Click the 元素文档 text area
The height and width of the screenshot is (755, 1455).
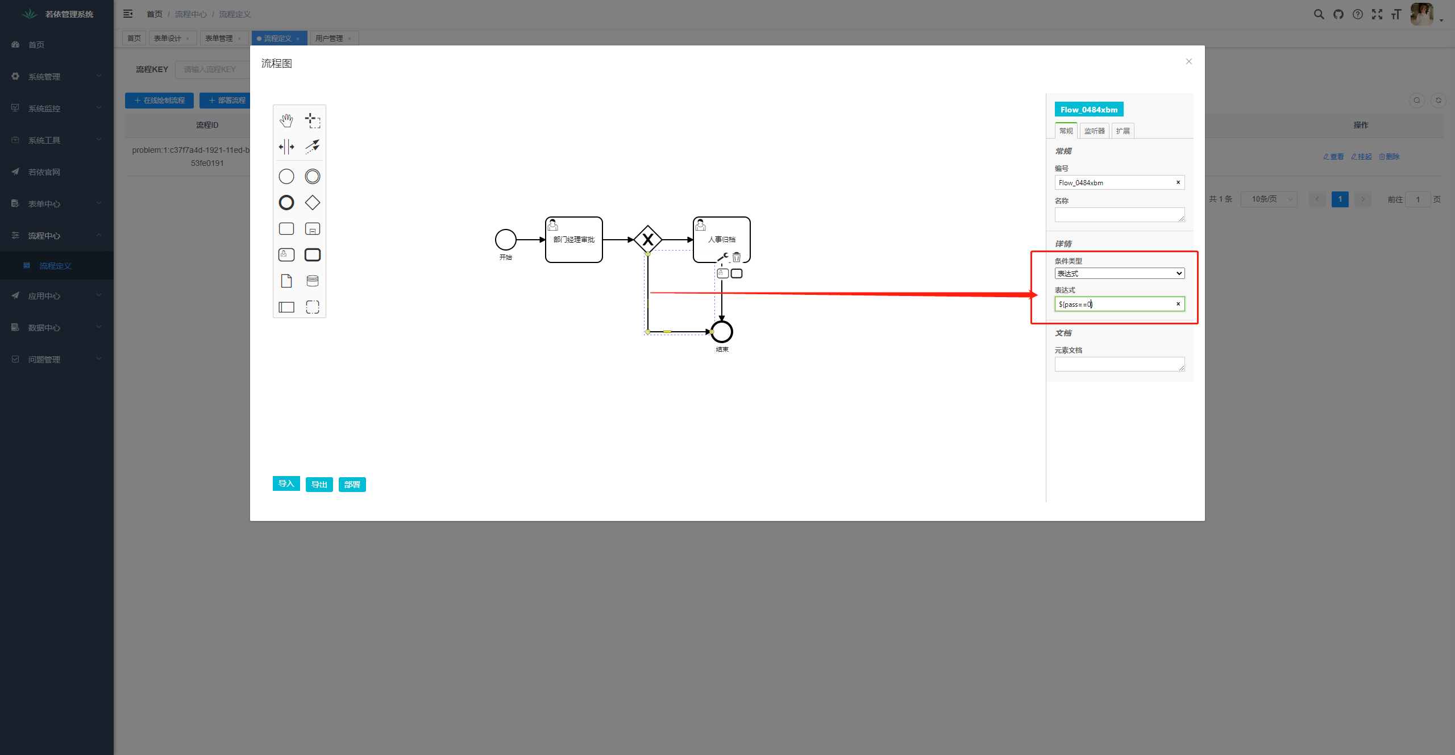point(1120,364)
